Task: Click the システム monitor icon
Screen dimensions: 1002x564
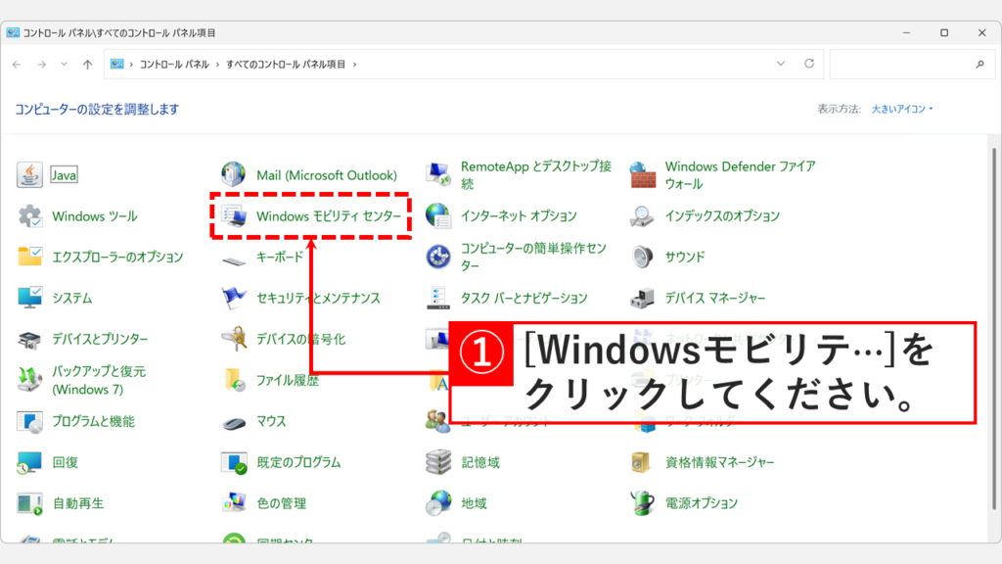Action: (29, 298)
